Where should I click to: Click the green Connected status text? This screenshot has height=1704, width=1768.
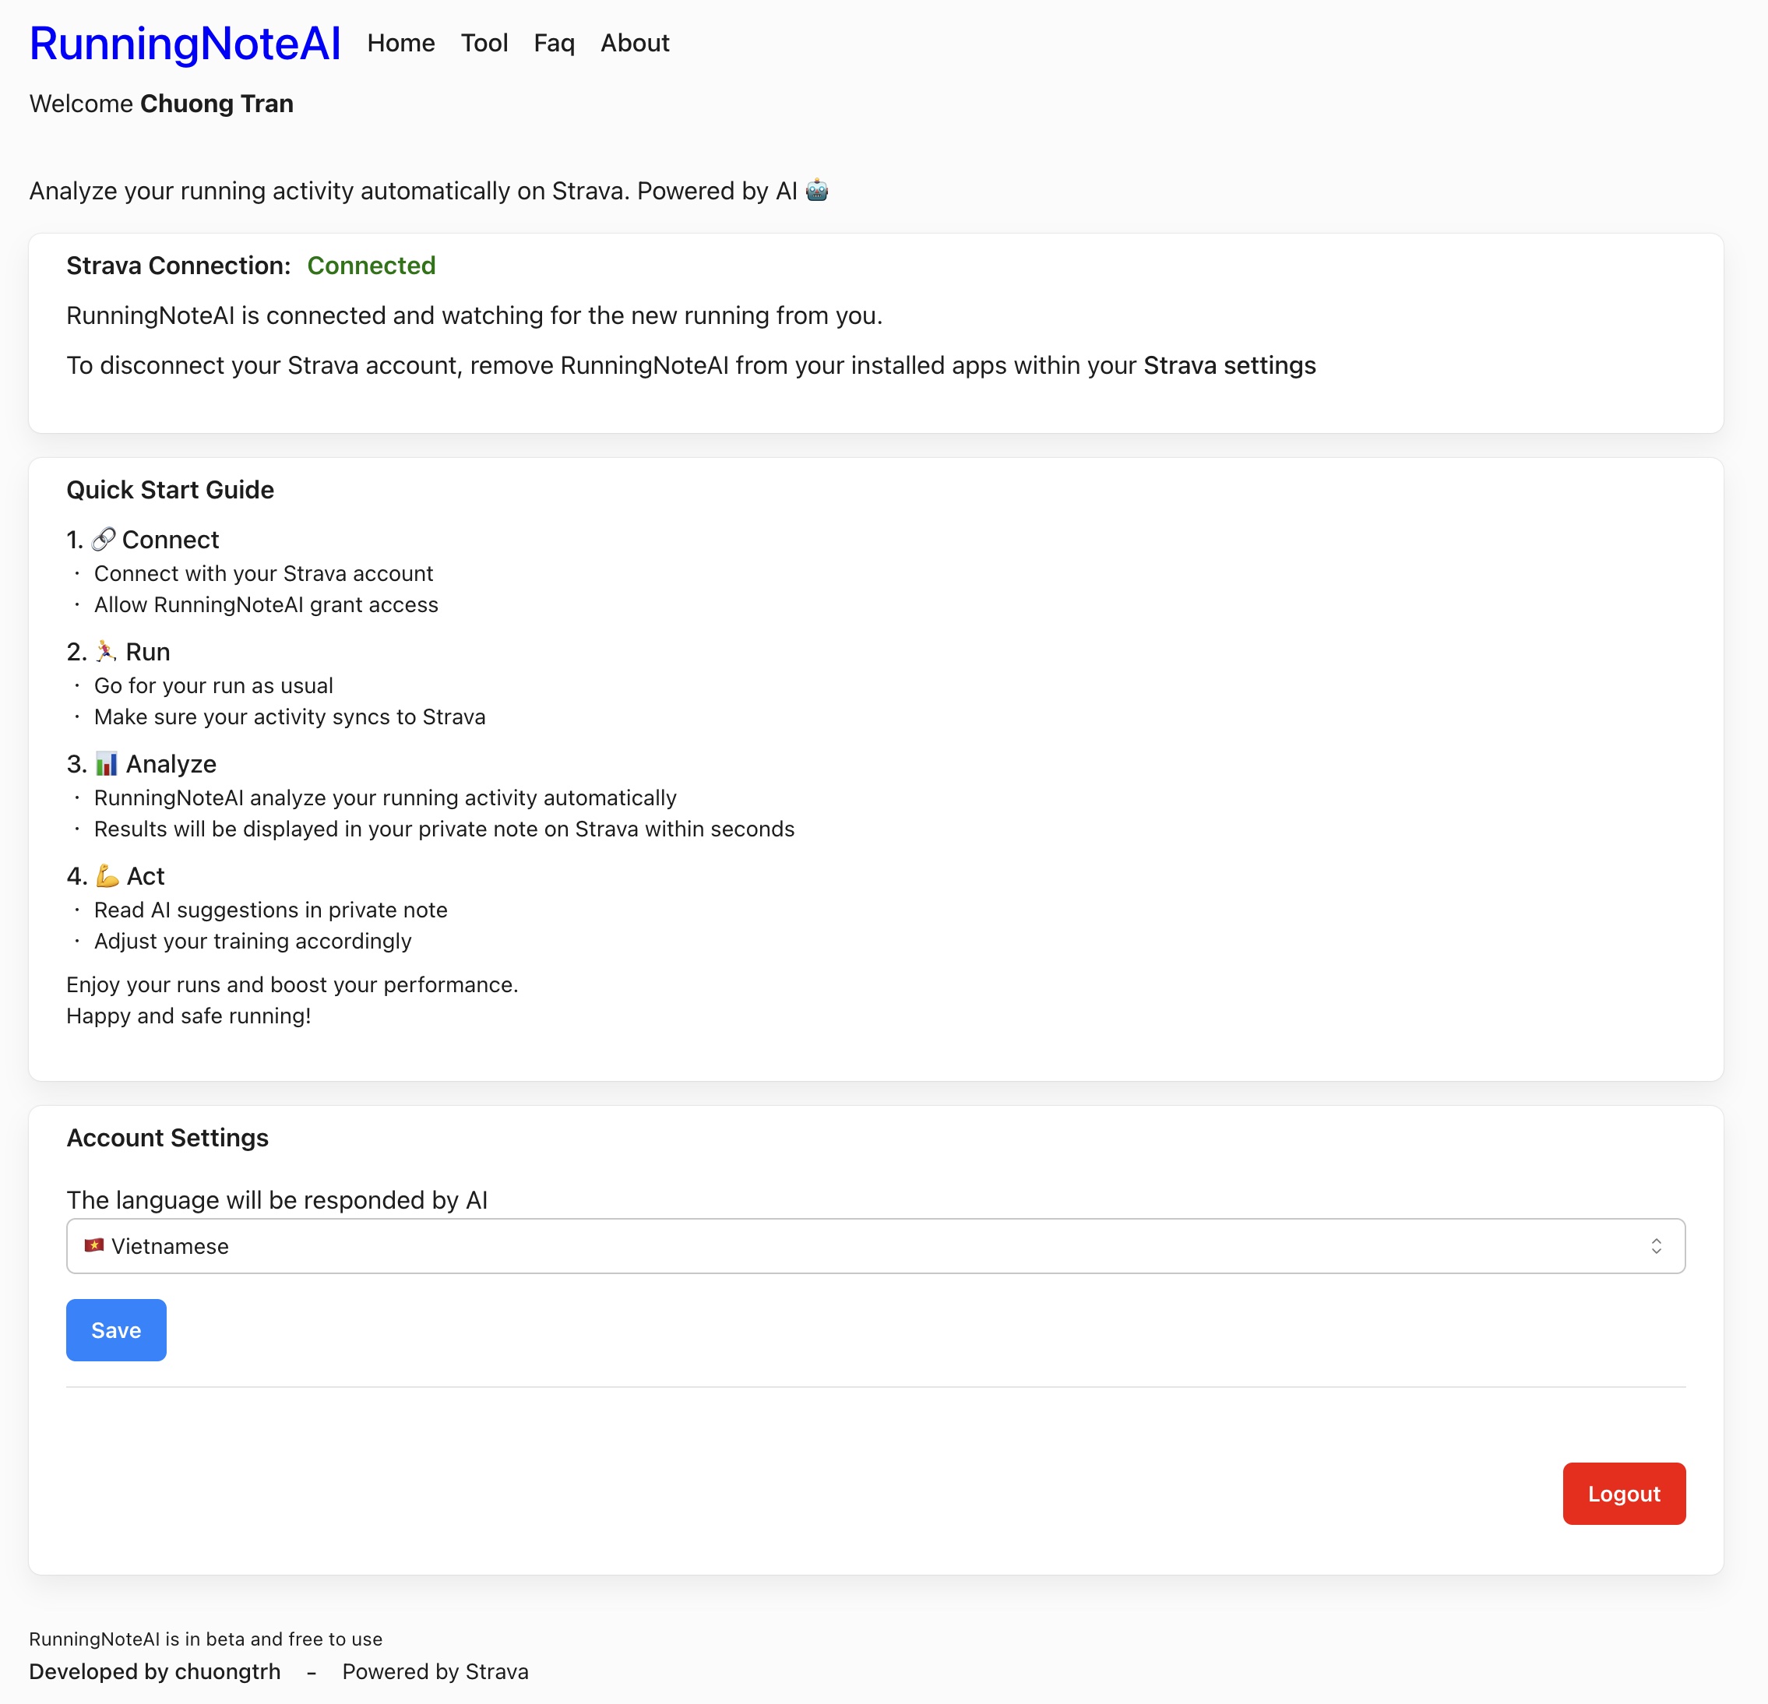pos(372,266)
